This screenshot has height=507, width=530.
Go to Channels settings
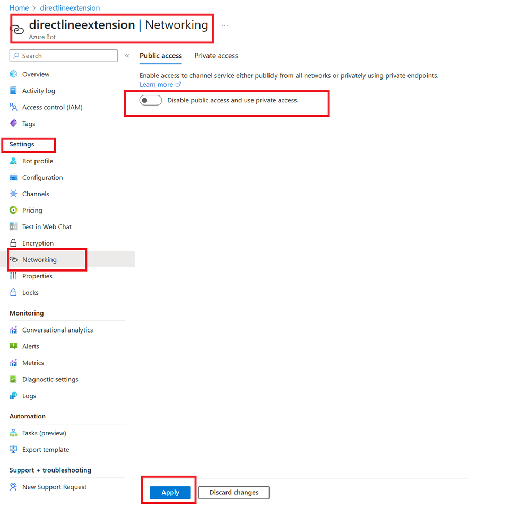[x=36, y=194]
